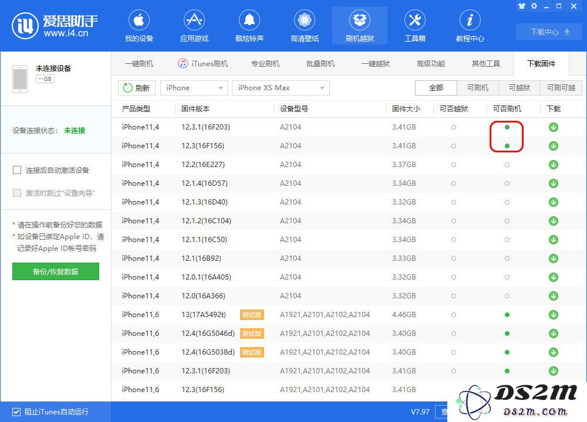Switch to iTunes刷机 tab
Screen dimensions: 587x422
203,64
